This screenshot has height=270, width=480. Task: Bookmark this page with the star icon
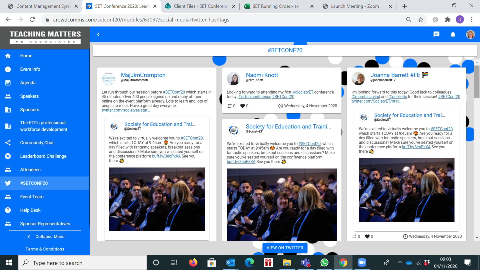(421, 19)
